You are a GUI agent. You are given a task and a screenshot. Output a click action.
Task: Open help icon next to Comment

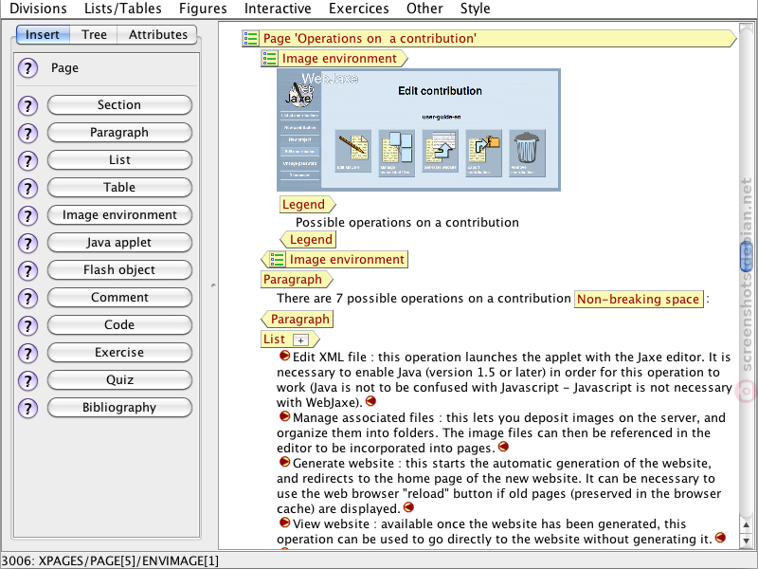pos(28,298)
